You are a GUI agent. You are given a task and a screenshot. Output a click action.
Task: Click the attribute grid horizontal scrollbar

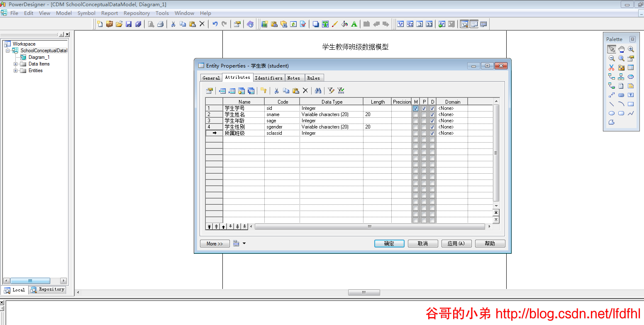(370, 226)
